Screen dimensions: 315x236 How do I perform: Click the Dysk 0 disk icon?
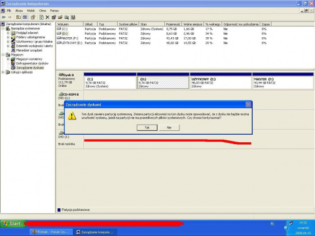click(61, 75)
